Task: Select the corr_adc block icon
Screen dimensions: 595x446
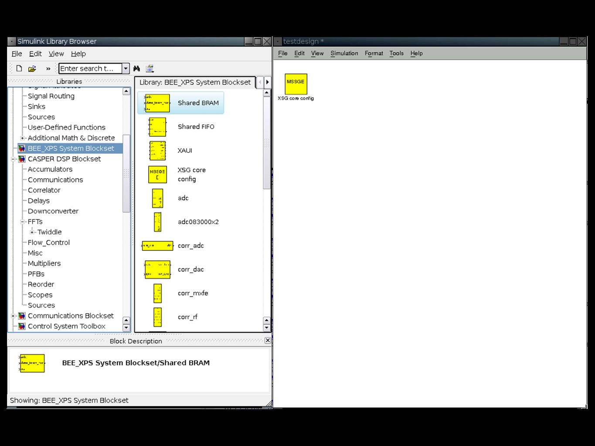Action: click(157, 246)
